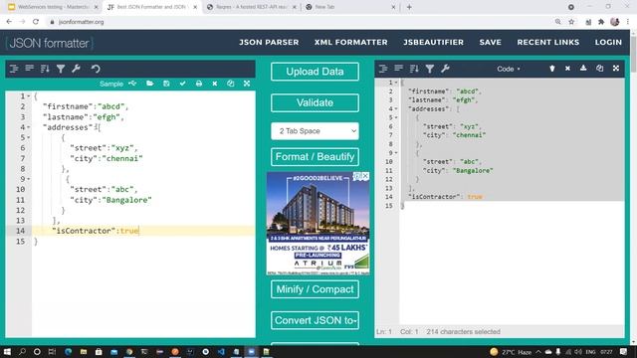Viewport: 637px width, 358px height.
Task: Copy right output to clipboard
Action: point(599,69)
